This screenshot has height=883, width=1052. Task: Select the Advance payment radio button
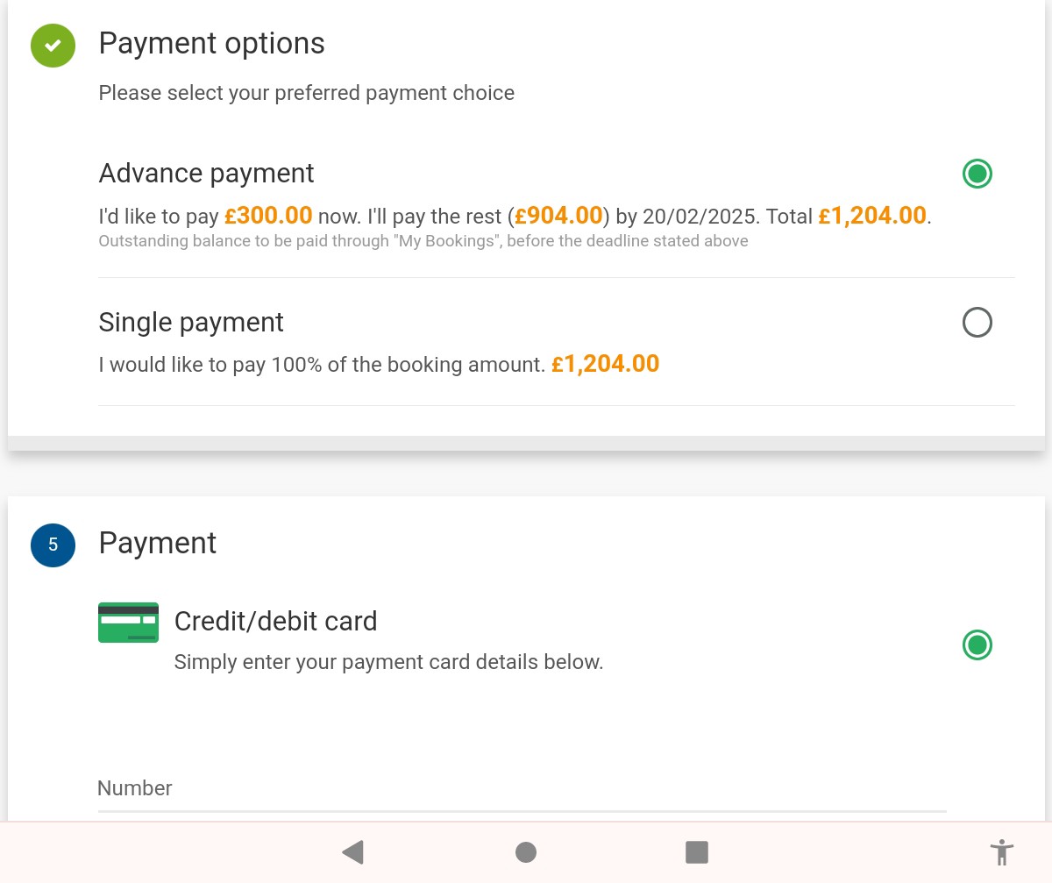[x=977, y=174]
